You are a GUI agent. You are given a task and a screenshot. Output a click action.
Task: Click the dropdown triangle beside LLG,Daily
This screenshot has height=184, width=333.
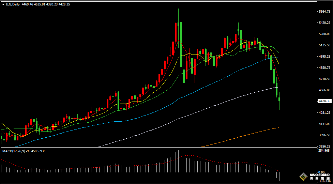3,4
